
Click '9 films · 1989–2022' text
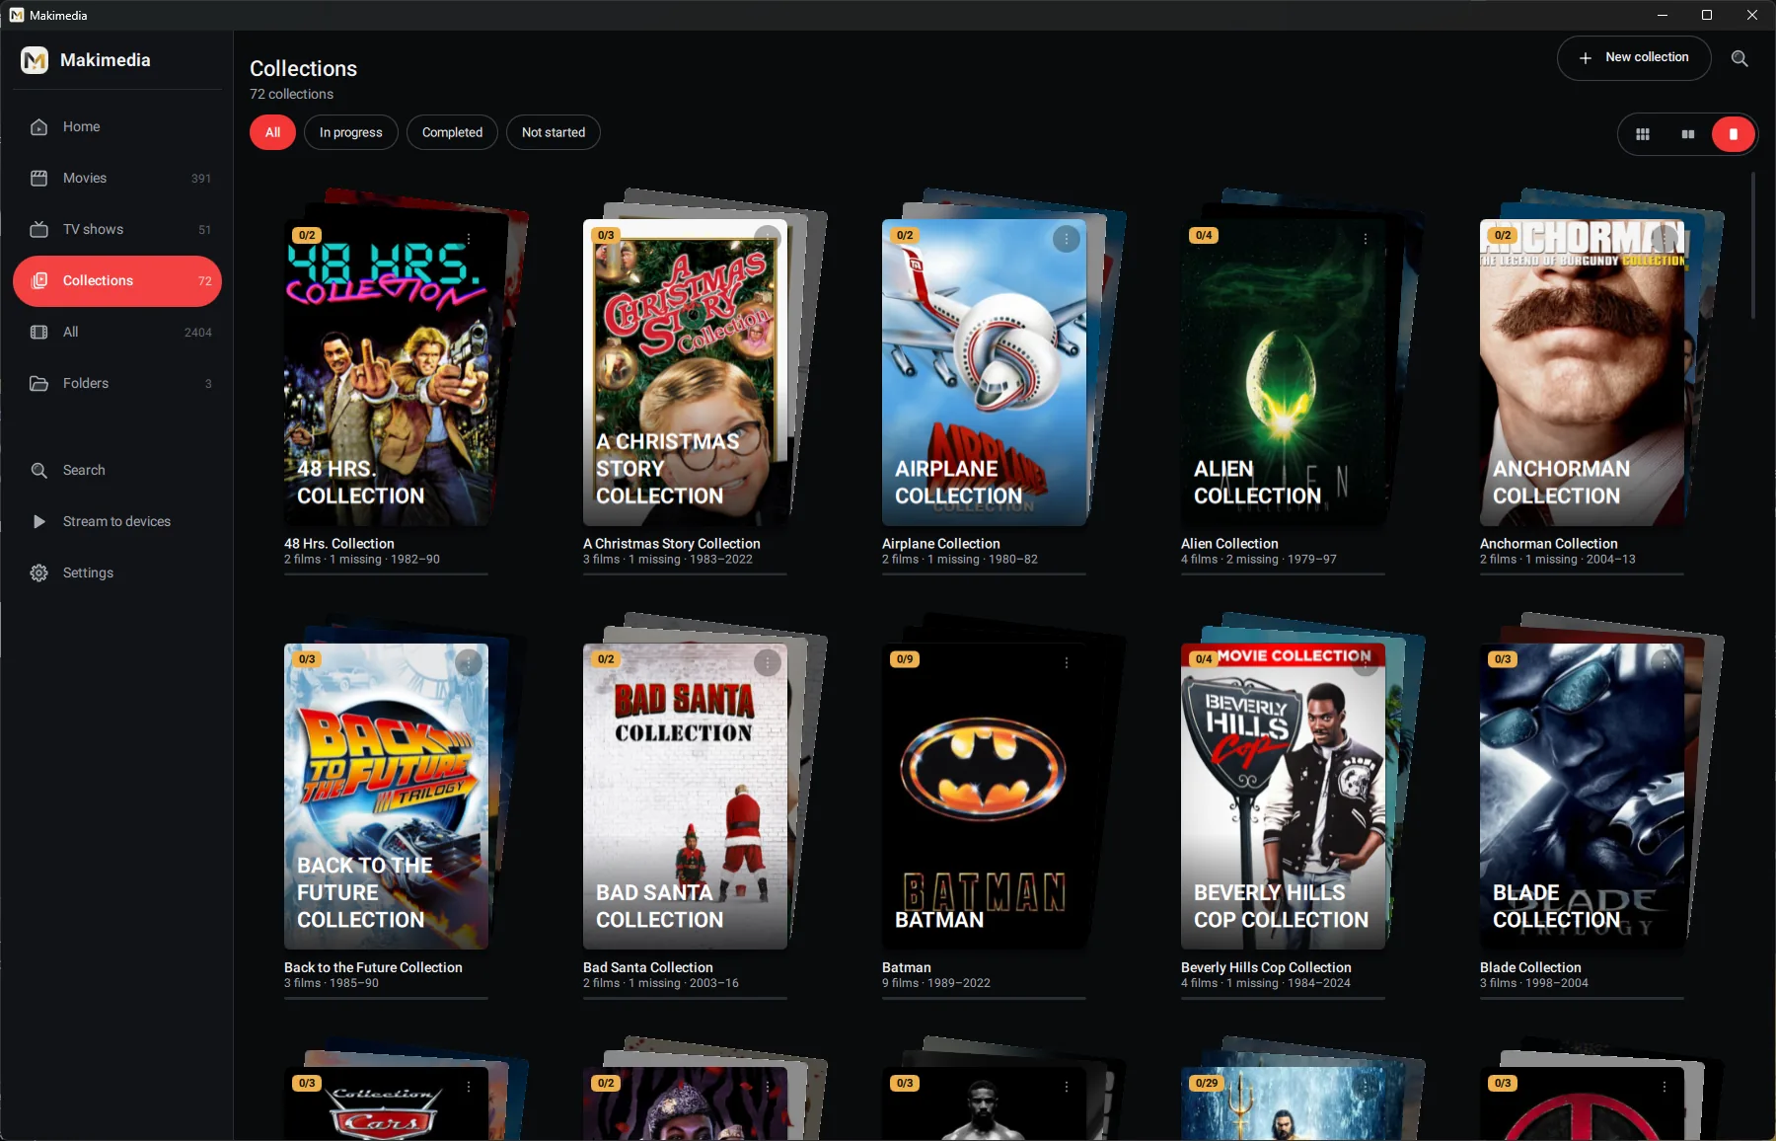pos(936,983)
